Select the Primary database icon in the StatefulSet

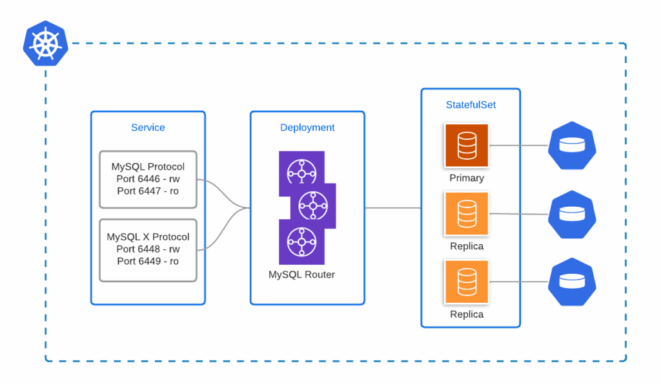tap(466, 146)
